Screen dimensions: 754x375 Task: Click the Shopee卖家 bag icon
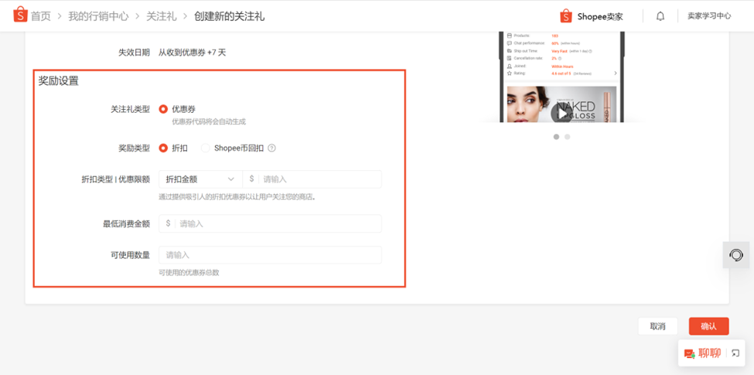pos(565,16)
